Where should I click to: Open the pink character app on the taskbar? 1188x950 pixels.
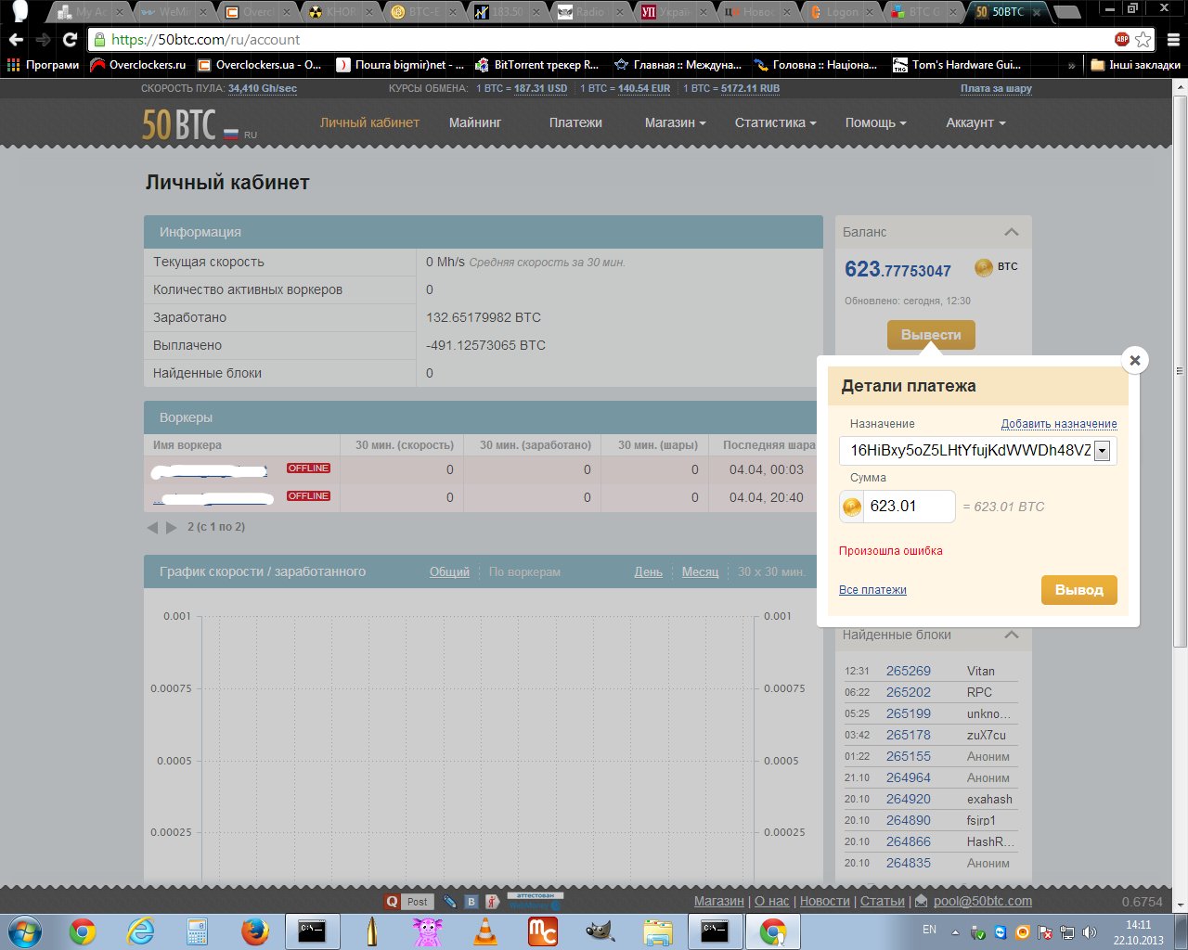coord(427,931)
